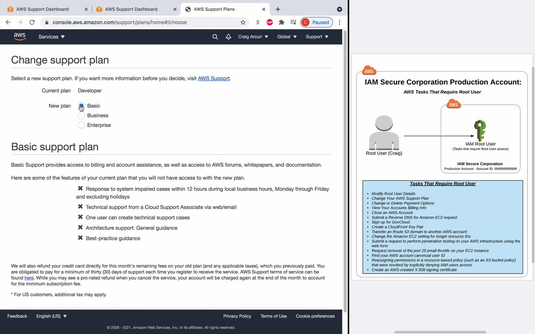
Task: Click the 'here' terms of service link
Action: coord(29,278)
